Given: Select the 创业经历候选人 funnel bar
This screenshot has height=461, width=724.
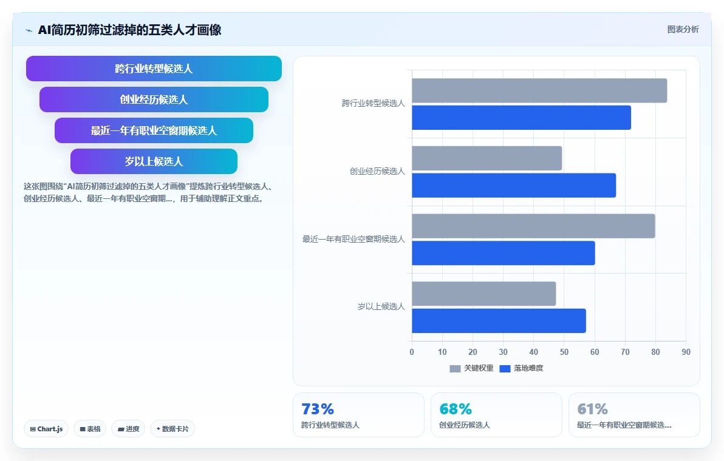Looking at the screenshot, I should pyautogui.click(x=154, y=99).
